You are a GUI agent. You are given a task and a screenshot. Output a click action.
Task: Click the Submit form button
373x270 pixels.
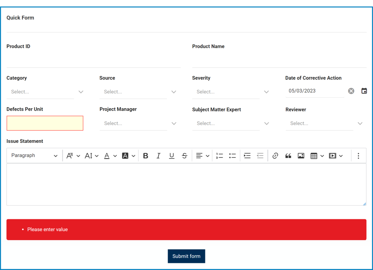click(186, 256)
